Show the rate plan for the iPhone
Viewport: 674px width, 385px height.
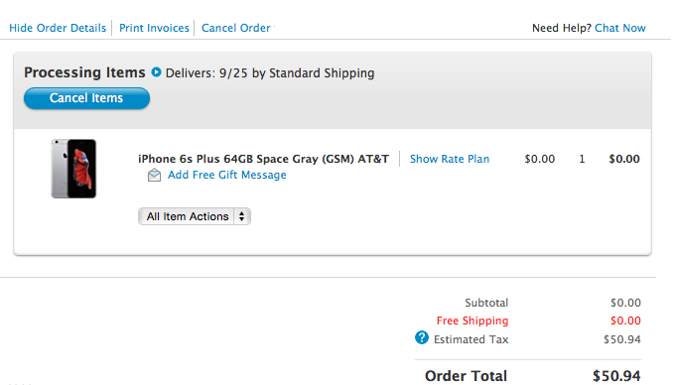(x=450, y=159)
